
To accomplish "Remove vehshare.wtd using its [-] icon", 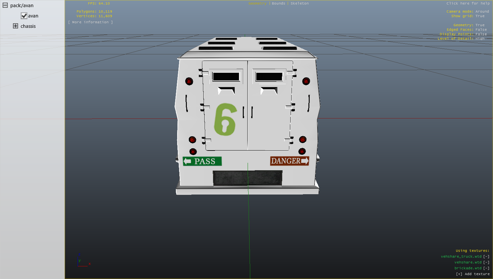I will point(486,262).
